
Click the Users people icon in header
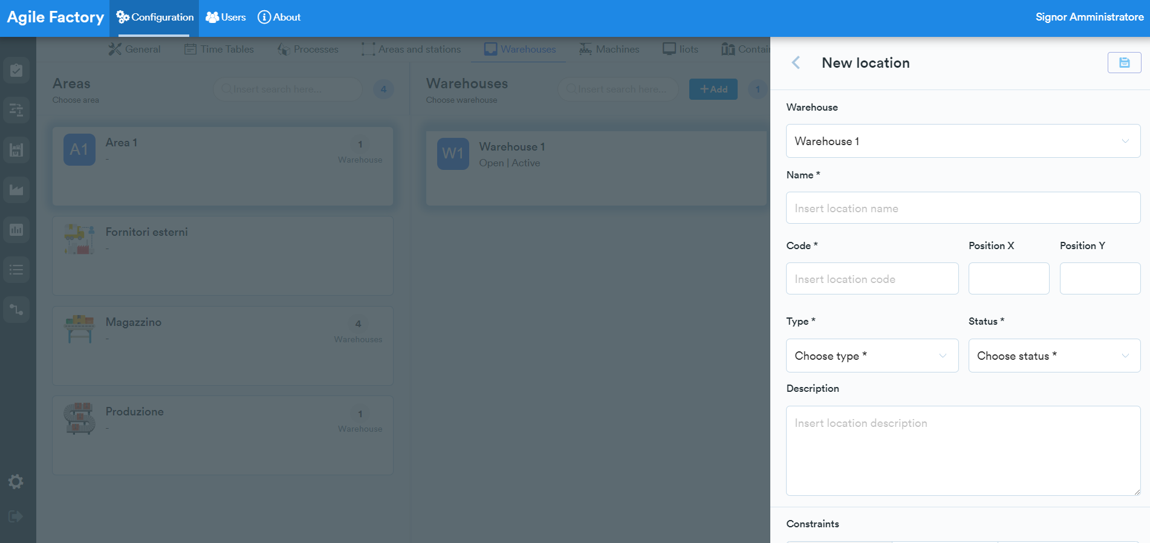click(x=212, y=17)
